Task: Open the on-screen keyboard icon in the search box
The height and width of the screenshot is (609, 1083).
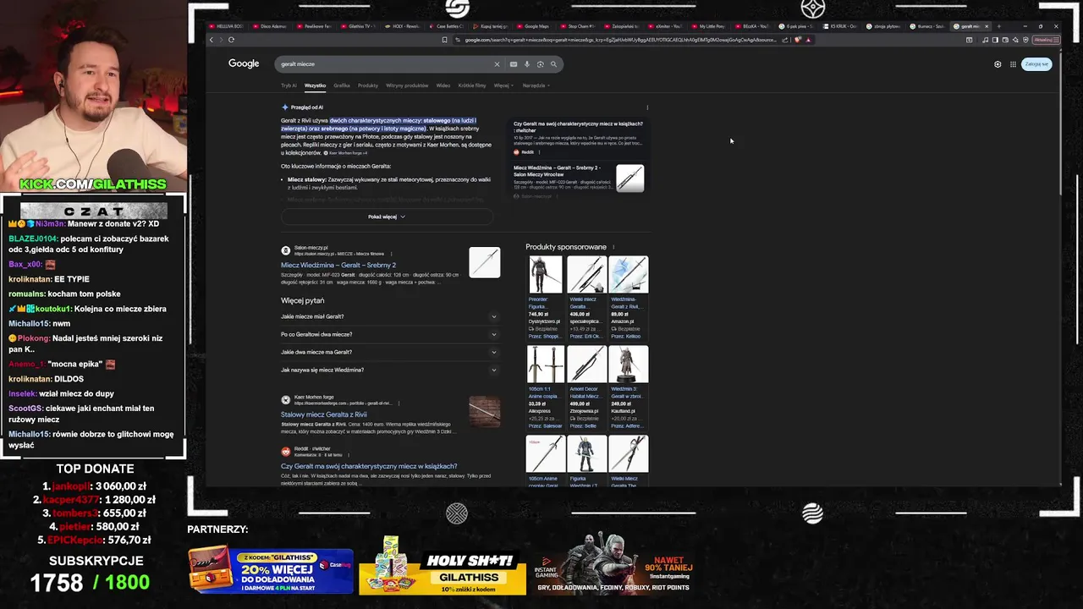Action: point(514,64)
